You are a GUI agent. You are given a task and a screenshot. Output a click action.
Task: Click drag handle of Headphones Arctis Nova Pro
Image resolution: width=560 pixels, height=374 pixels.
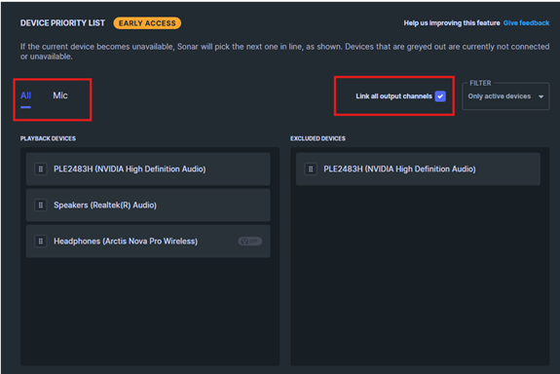tap(41, 242)
